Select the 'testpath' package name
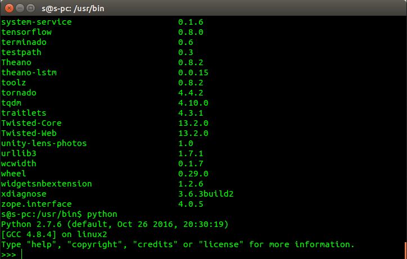This screenshot has width=407, height=259. (x=21, y=52)
